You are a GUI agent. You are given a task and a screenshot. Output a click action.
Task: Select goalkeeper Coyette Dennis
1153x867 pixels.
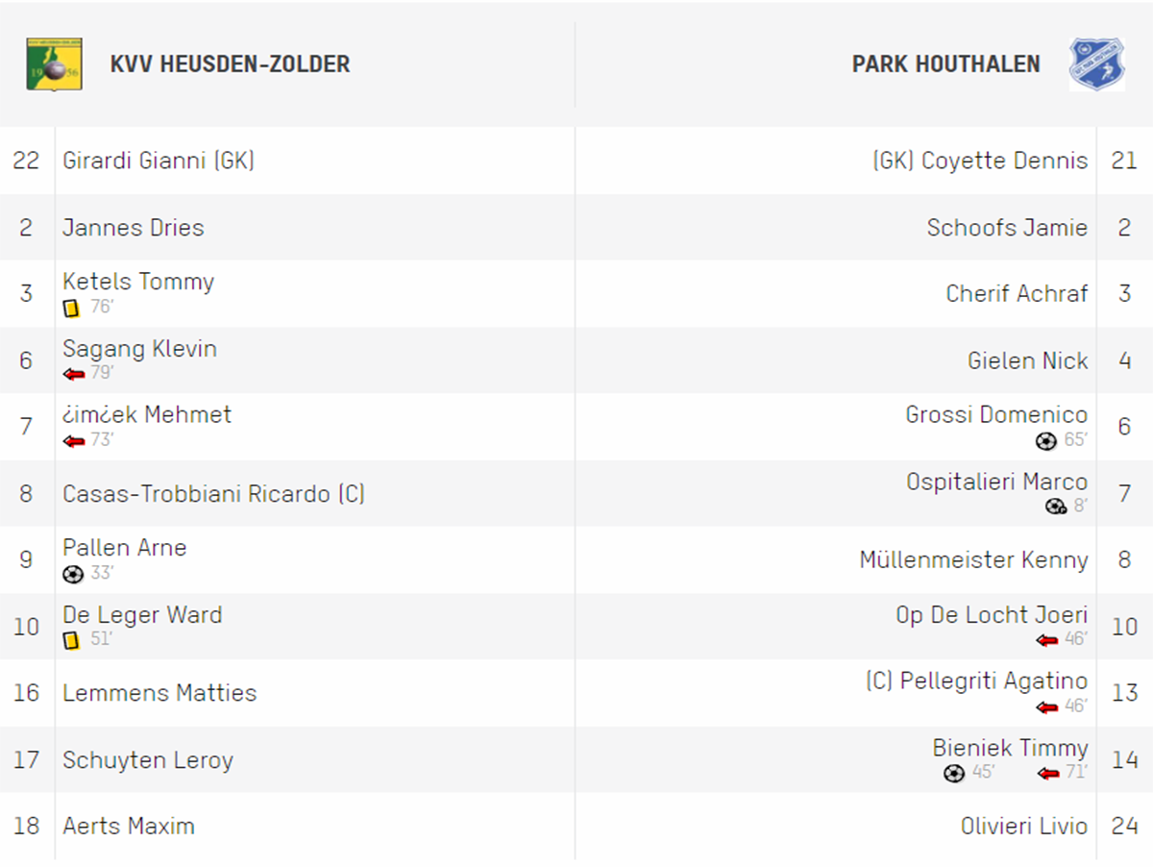coord(980,161)
